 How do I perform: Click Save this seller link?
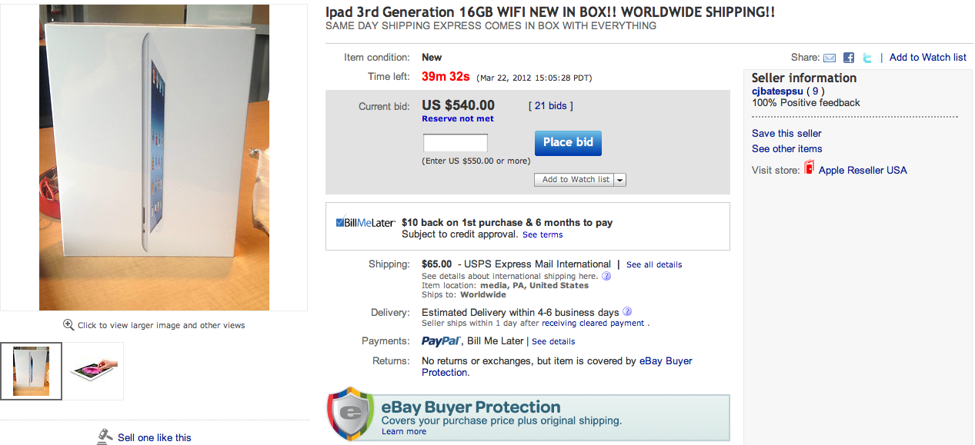coord(786,133)
